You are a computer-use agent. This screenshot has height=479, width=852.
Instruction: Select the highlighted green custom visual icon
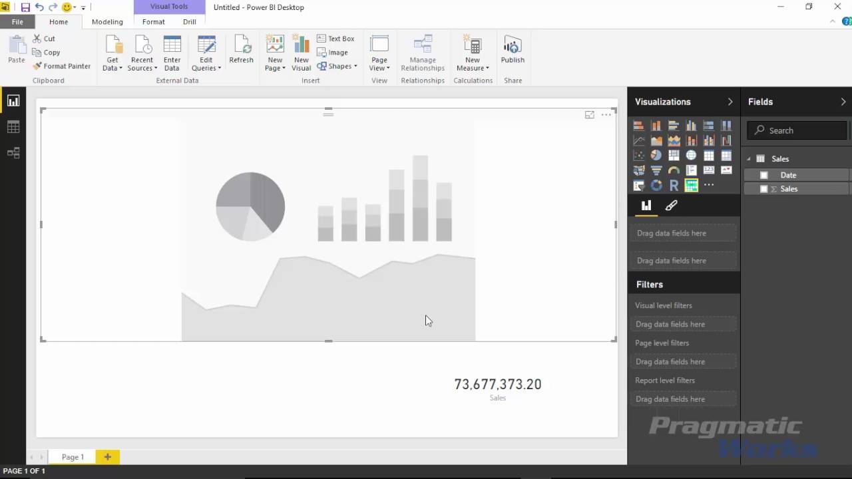pos(692,186)
